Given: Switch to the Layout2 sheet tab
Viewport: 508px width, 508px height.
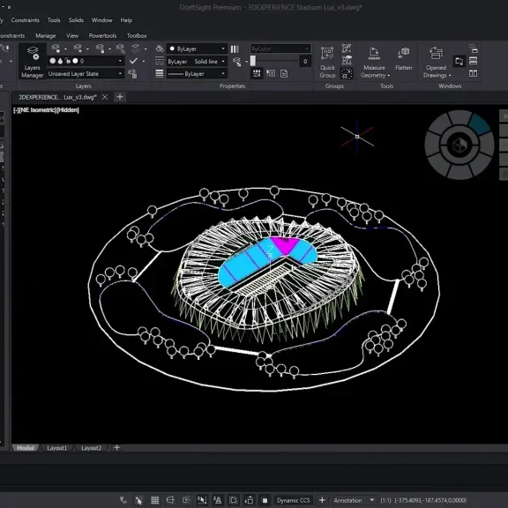Looking at the screenshot, I should (92, 448).
